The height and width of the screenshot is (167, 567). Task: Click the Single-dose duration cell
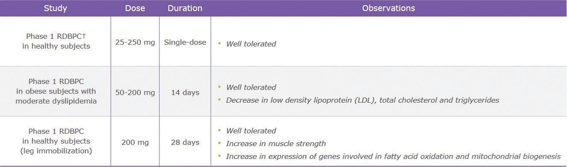pos(185,42)
